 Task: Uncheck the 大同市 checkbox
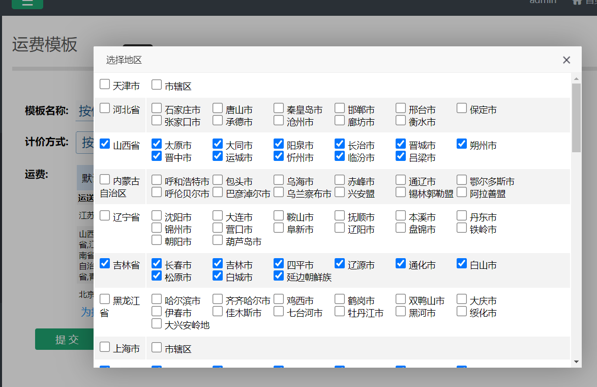[x=218, y=144]
